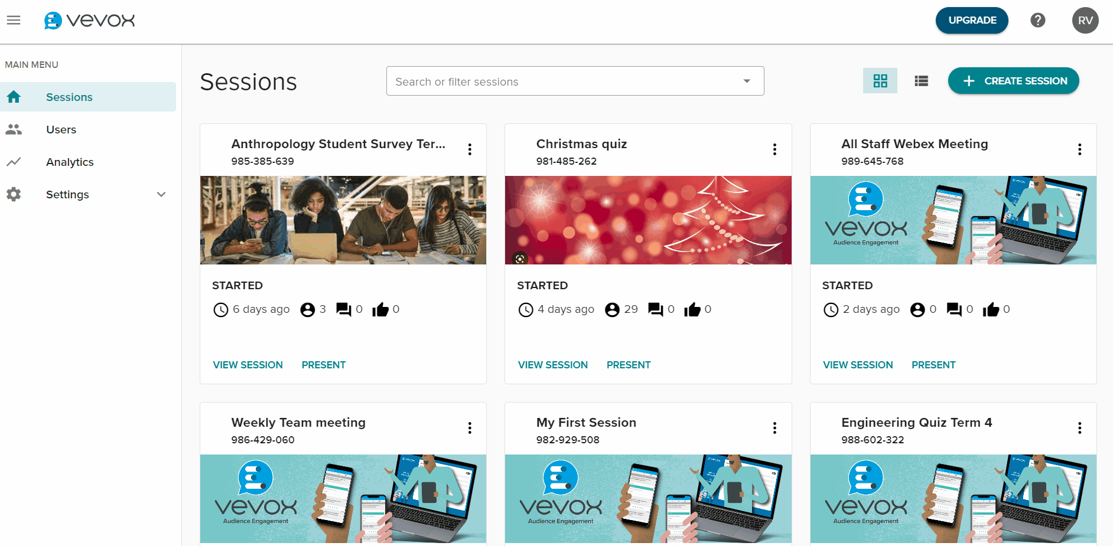Click thumbs-up icon on Christmas quiz card
Screen dimensions: 1113x546
692,309
